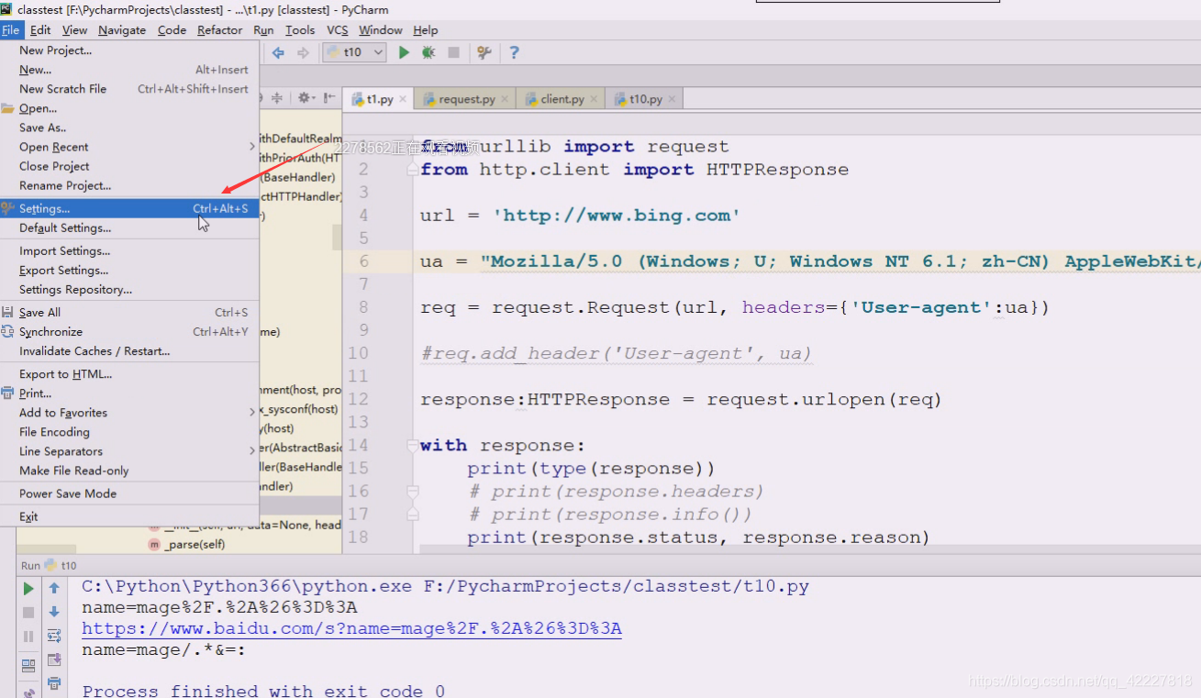The height and width of the screenshot is (698, 1201).
Task: Choose New Scratch File entry
Action: click(130, 89)
